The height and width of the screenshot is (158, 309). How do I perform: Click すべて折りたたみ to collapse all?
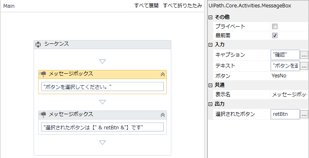(182, 6)
